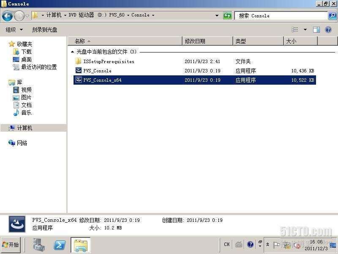Click the 收藏夹 star icon
The width and height of the screenshot is (338, 254).
(x=11, y=44)
